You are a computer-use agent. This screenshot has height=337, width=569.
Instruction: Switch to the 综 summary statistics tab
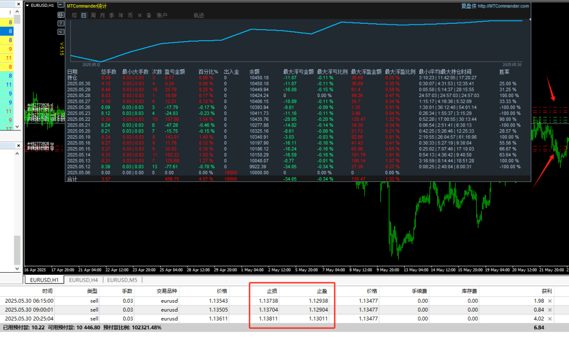coord(74,15)
